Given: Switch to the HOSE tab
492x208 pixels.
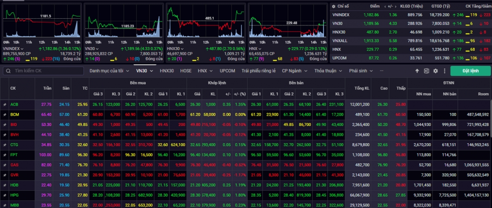Looking at the screenshot, I should (x=186, y=71).
